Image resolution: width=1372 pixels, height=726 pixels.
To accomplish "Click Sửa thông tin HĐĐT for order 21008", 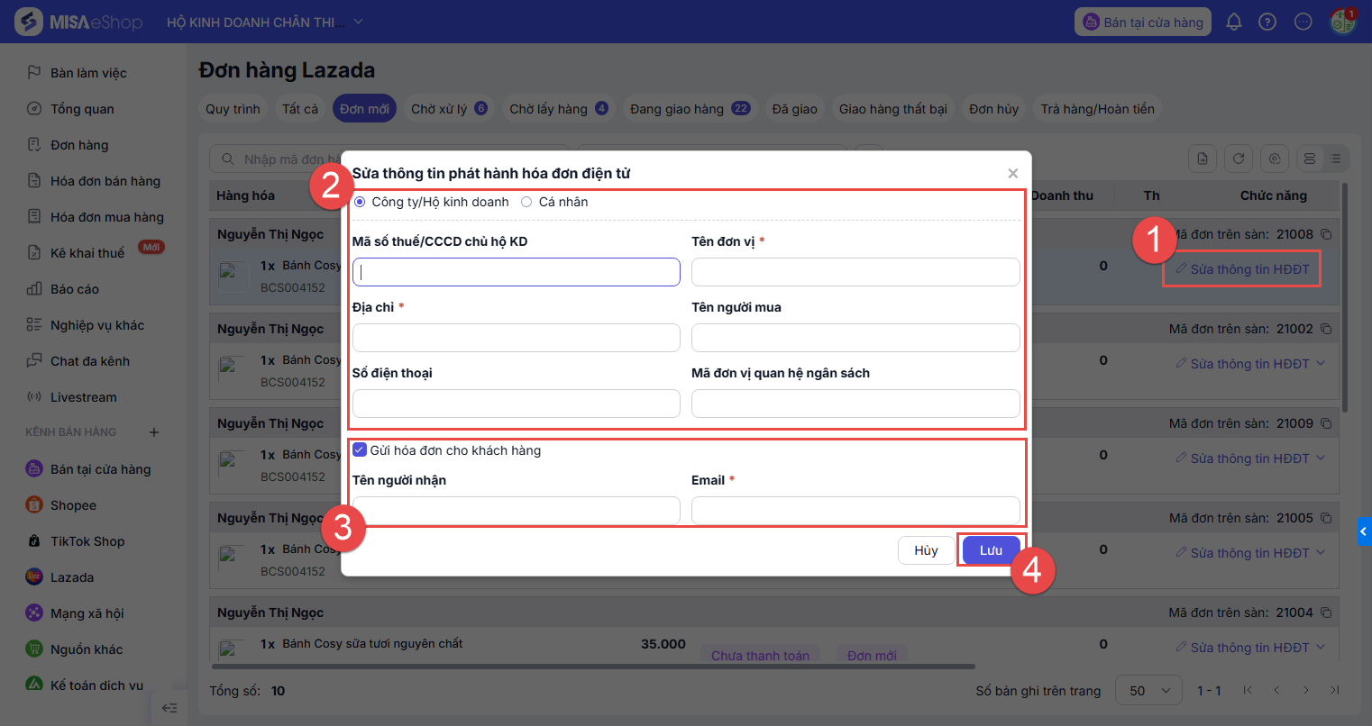I will tap(1242, 268).
